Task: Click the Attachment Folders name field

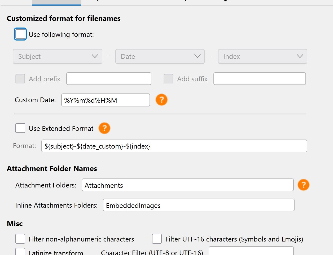Action: (x=187, y=185)
